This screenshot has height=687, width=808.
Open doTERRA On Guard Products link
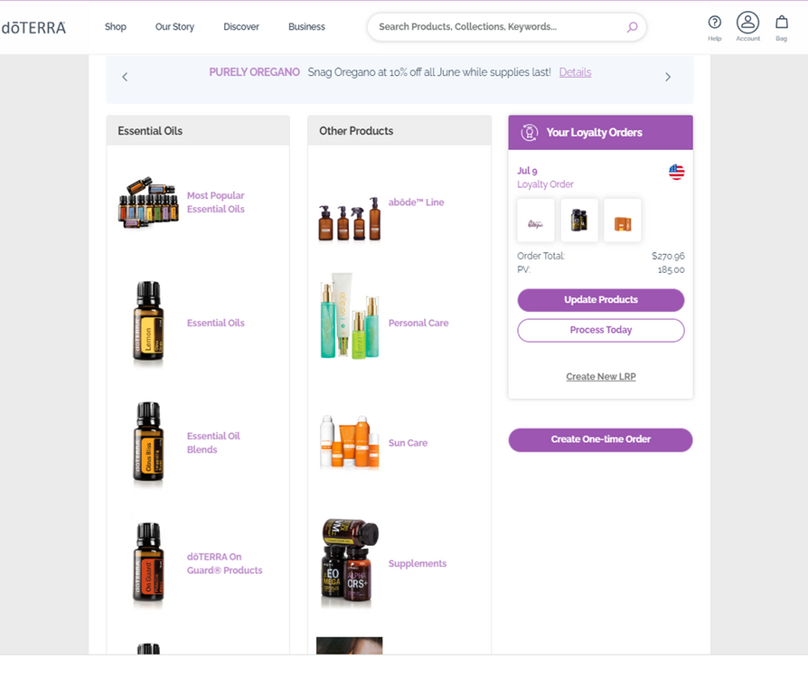click(x=225, y=563)
